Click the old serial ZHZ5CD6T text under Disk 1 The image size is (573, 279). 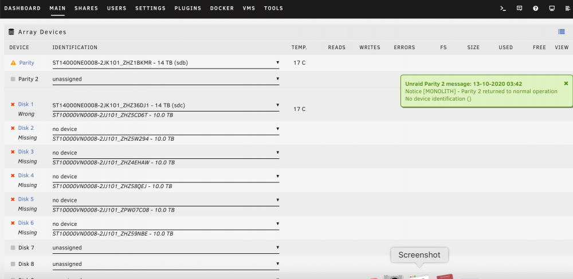tap(113, 115)
